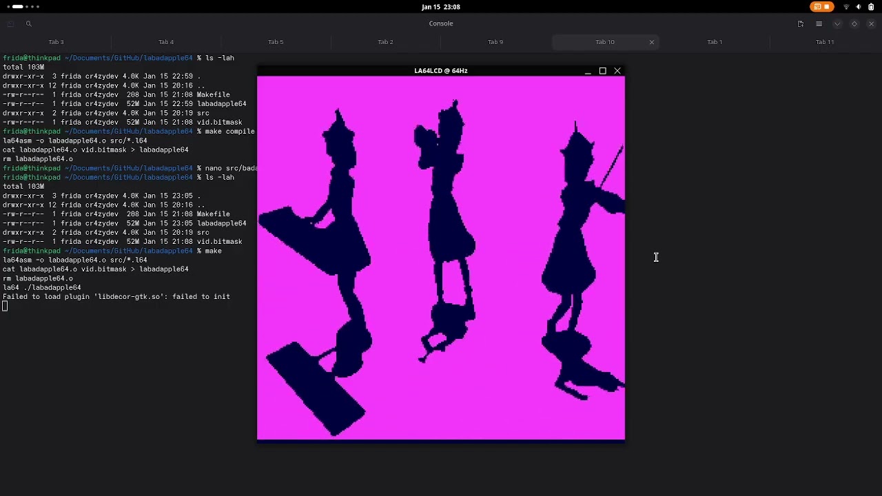Open the clock and calendar dropdown
The height and width of the screenshot is (496, 882).
(x=441, y=7)
